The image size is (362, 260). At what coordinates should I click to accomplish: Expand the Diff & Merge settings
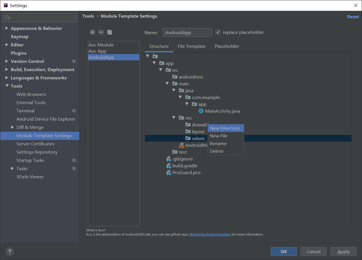pyautogui.click(x=12, y=127)
